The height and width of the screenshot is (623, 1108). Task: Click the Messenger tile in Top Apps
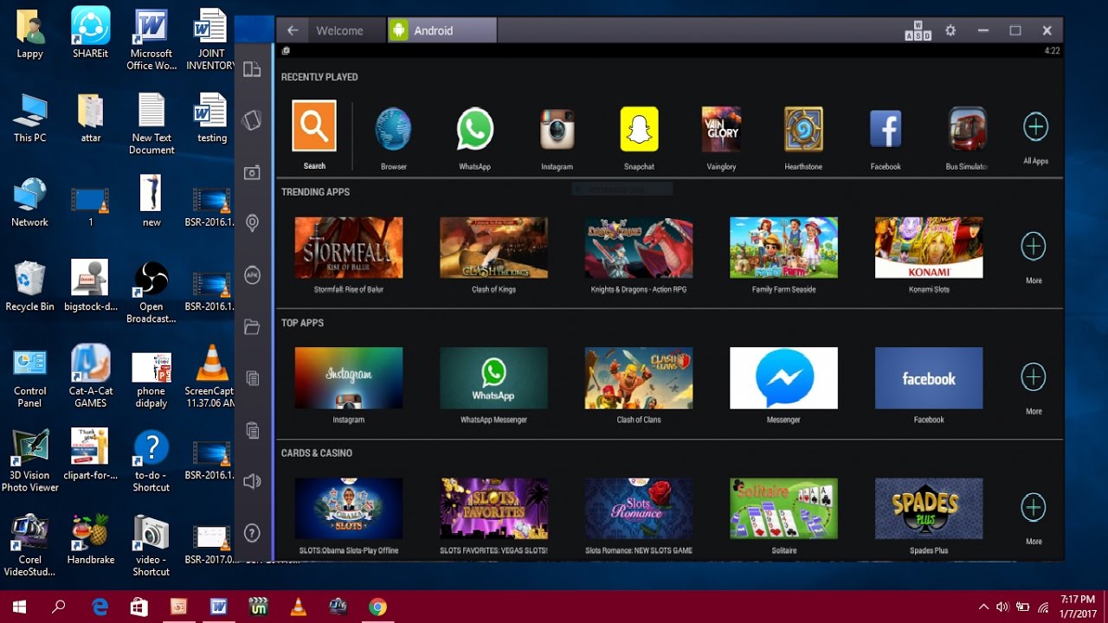(x=784, y=378)
